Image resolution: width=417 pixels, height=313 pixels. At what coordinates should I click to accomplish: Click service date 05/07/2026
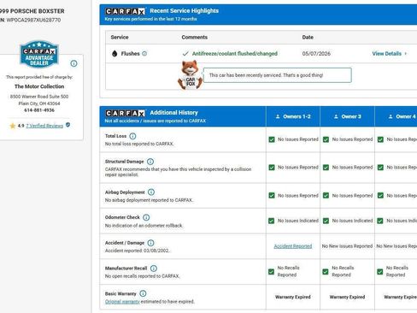[316, 54]
